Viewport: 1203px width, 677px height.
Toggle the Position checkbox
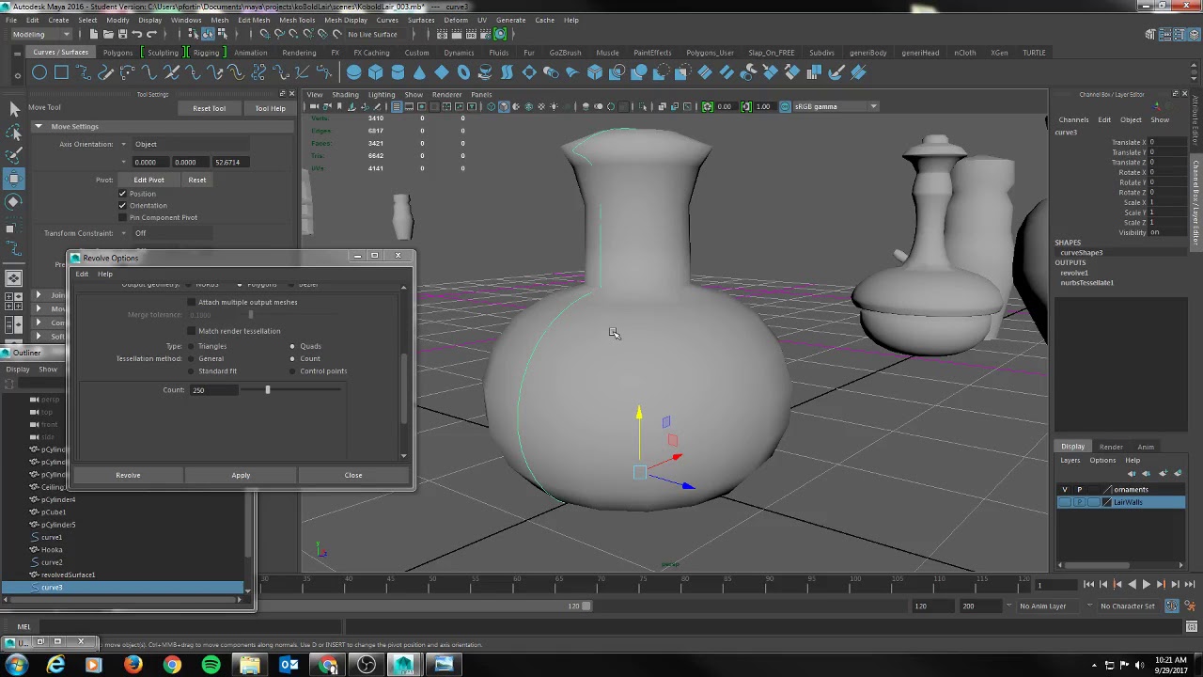pos(122,194)
